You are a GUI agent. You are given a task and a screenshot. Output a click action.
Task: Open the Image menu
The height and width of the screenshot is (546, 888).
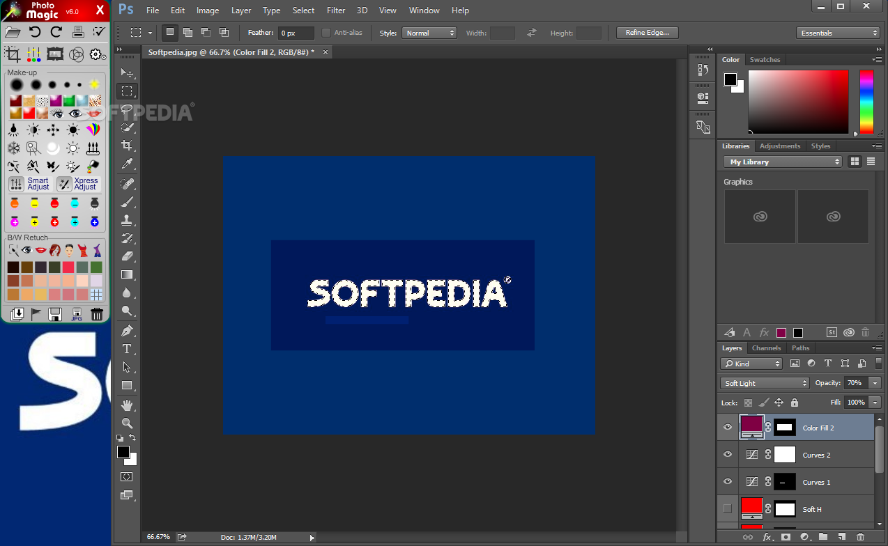click(x=208, y=10)
